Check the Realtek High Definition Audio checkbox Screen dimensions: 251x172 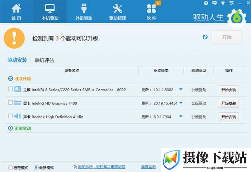10,116
